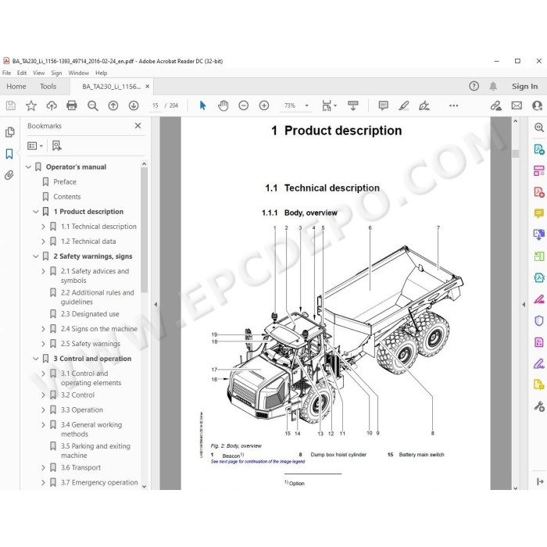Click the bookmarks panel scrollbar thumb
The image size is (547, 547).
[x=144, y=231]
